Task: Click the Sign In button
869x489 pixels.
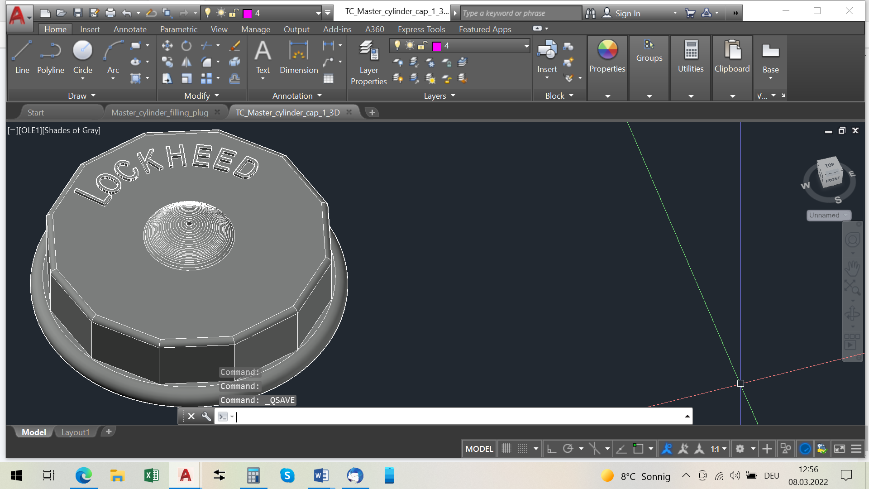Action: point(621,13)
